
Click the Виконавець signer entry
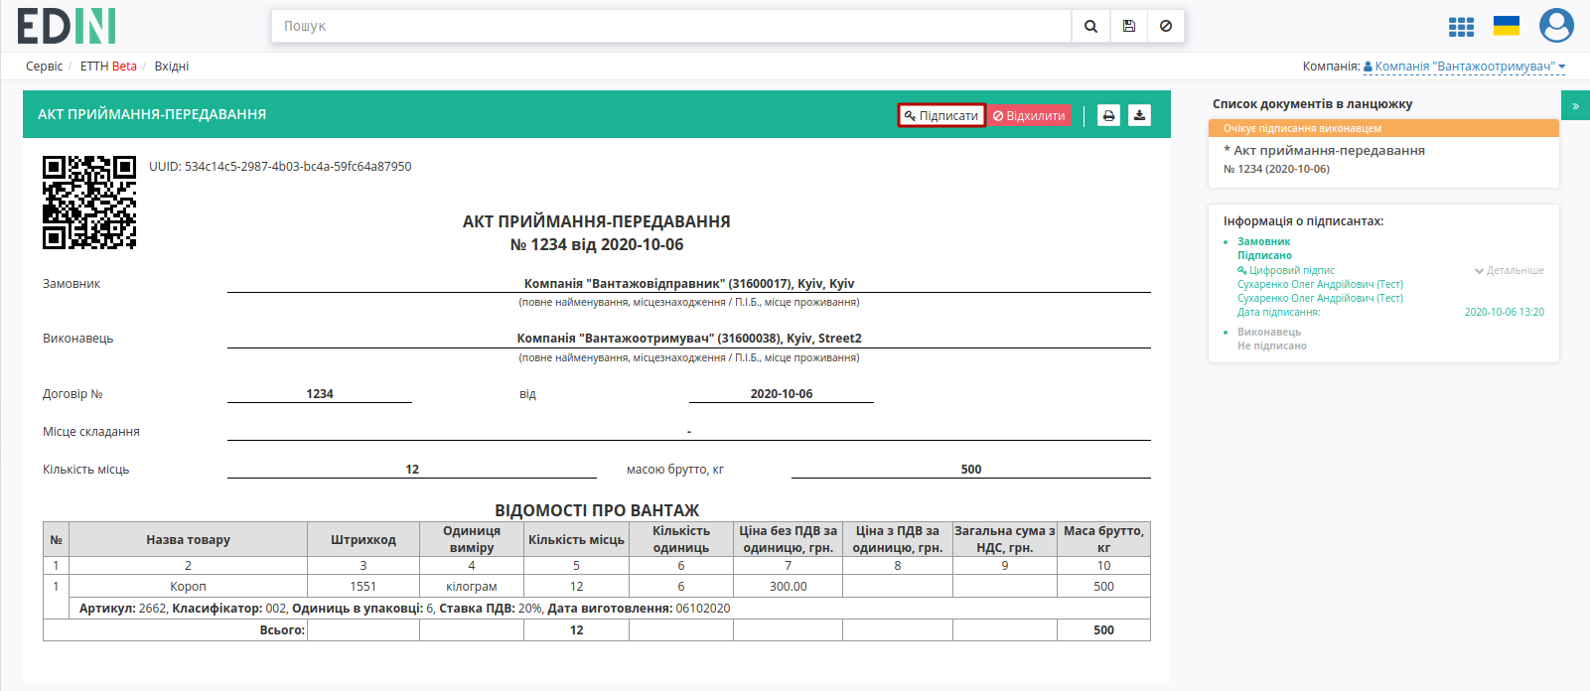(x=1269, y=332)
